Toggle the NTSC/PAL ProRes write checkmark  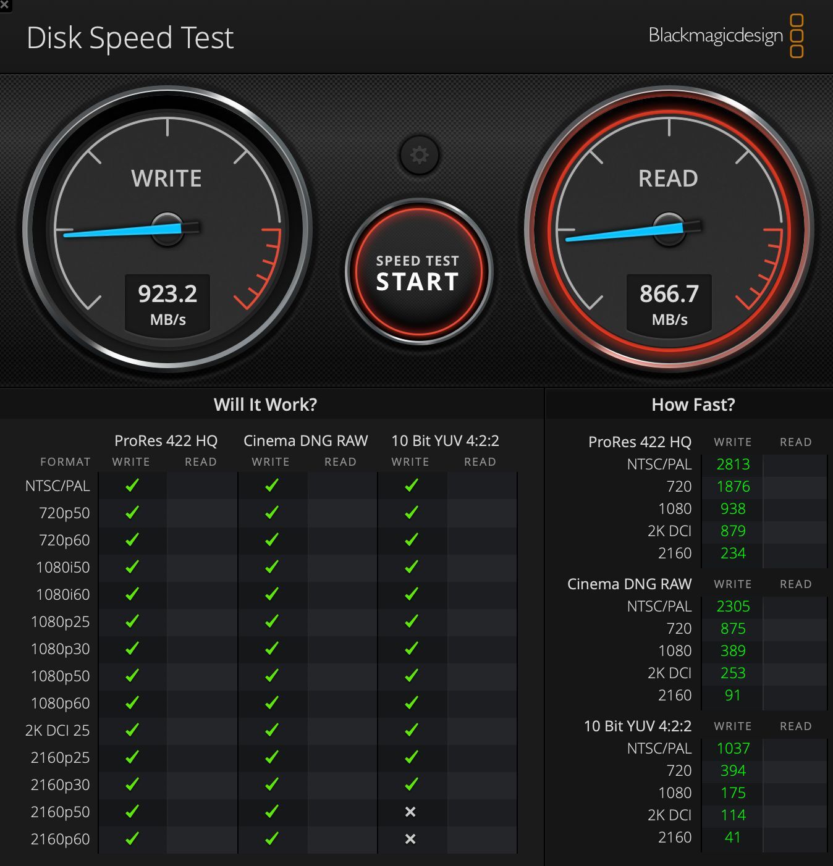(130, 486)
